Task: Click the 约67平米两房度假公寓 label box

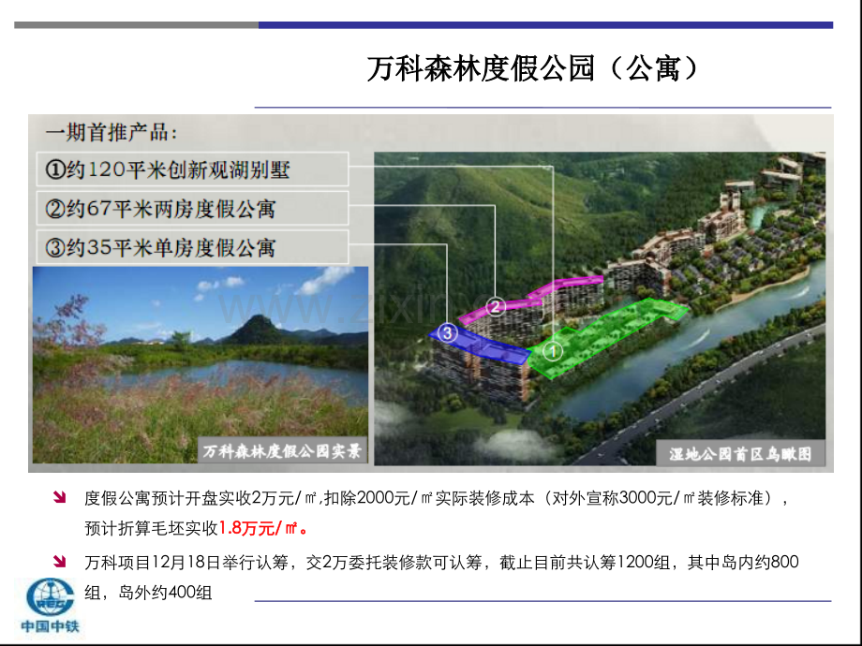Action: pos(192,208)
